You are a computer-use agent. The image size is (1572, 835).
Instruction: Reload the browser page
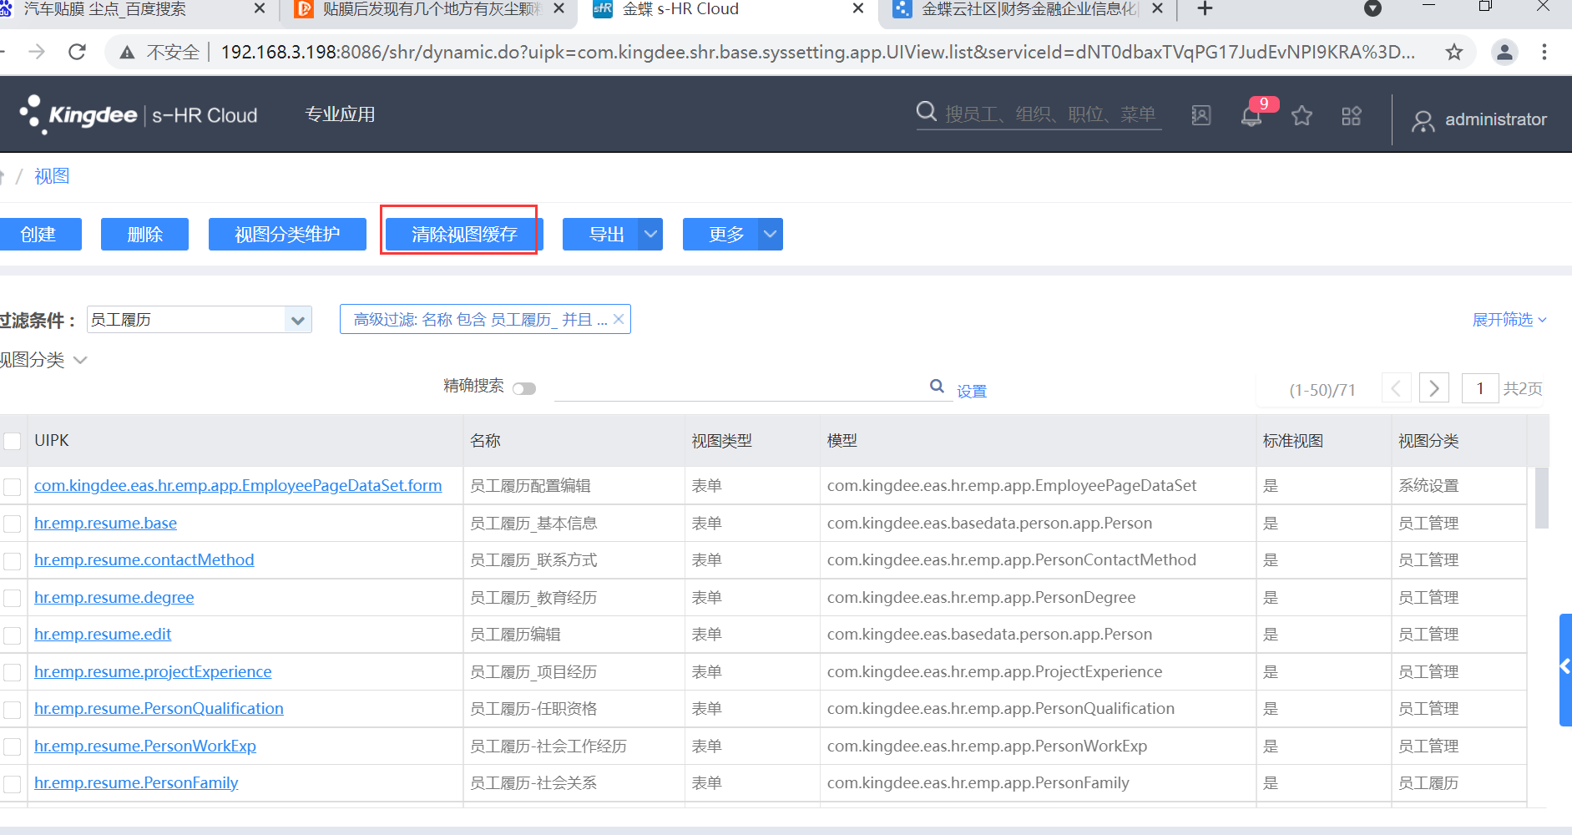tap(78, 52)
